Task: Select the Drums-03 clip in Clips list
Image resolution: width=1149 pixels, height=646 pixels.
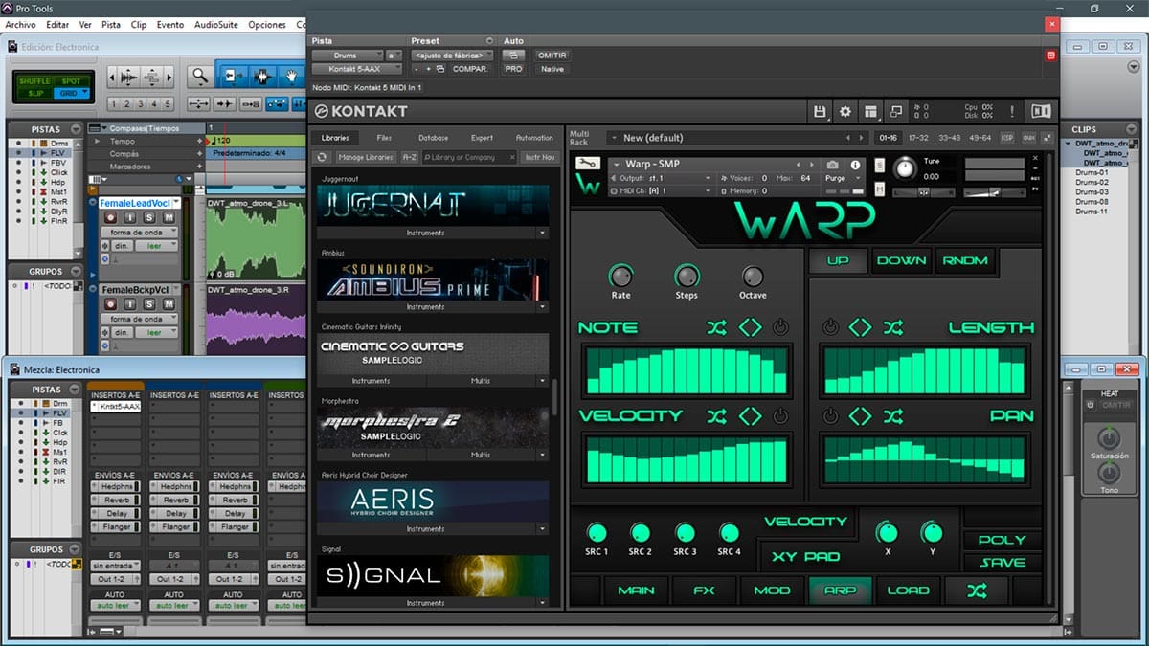Action: 1092,192
